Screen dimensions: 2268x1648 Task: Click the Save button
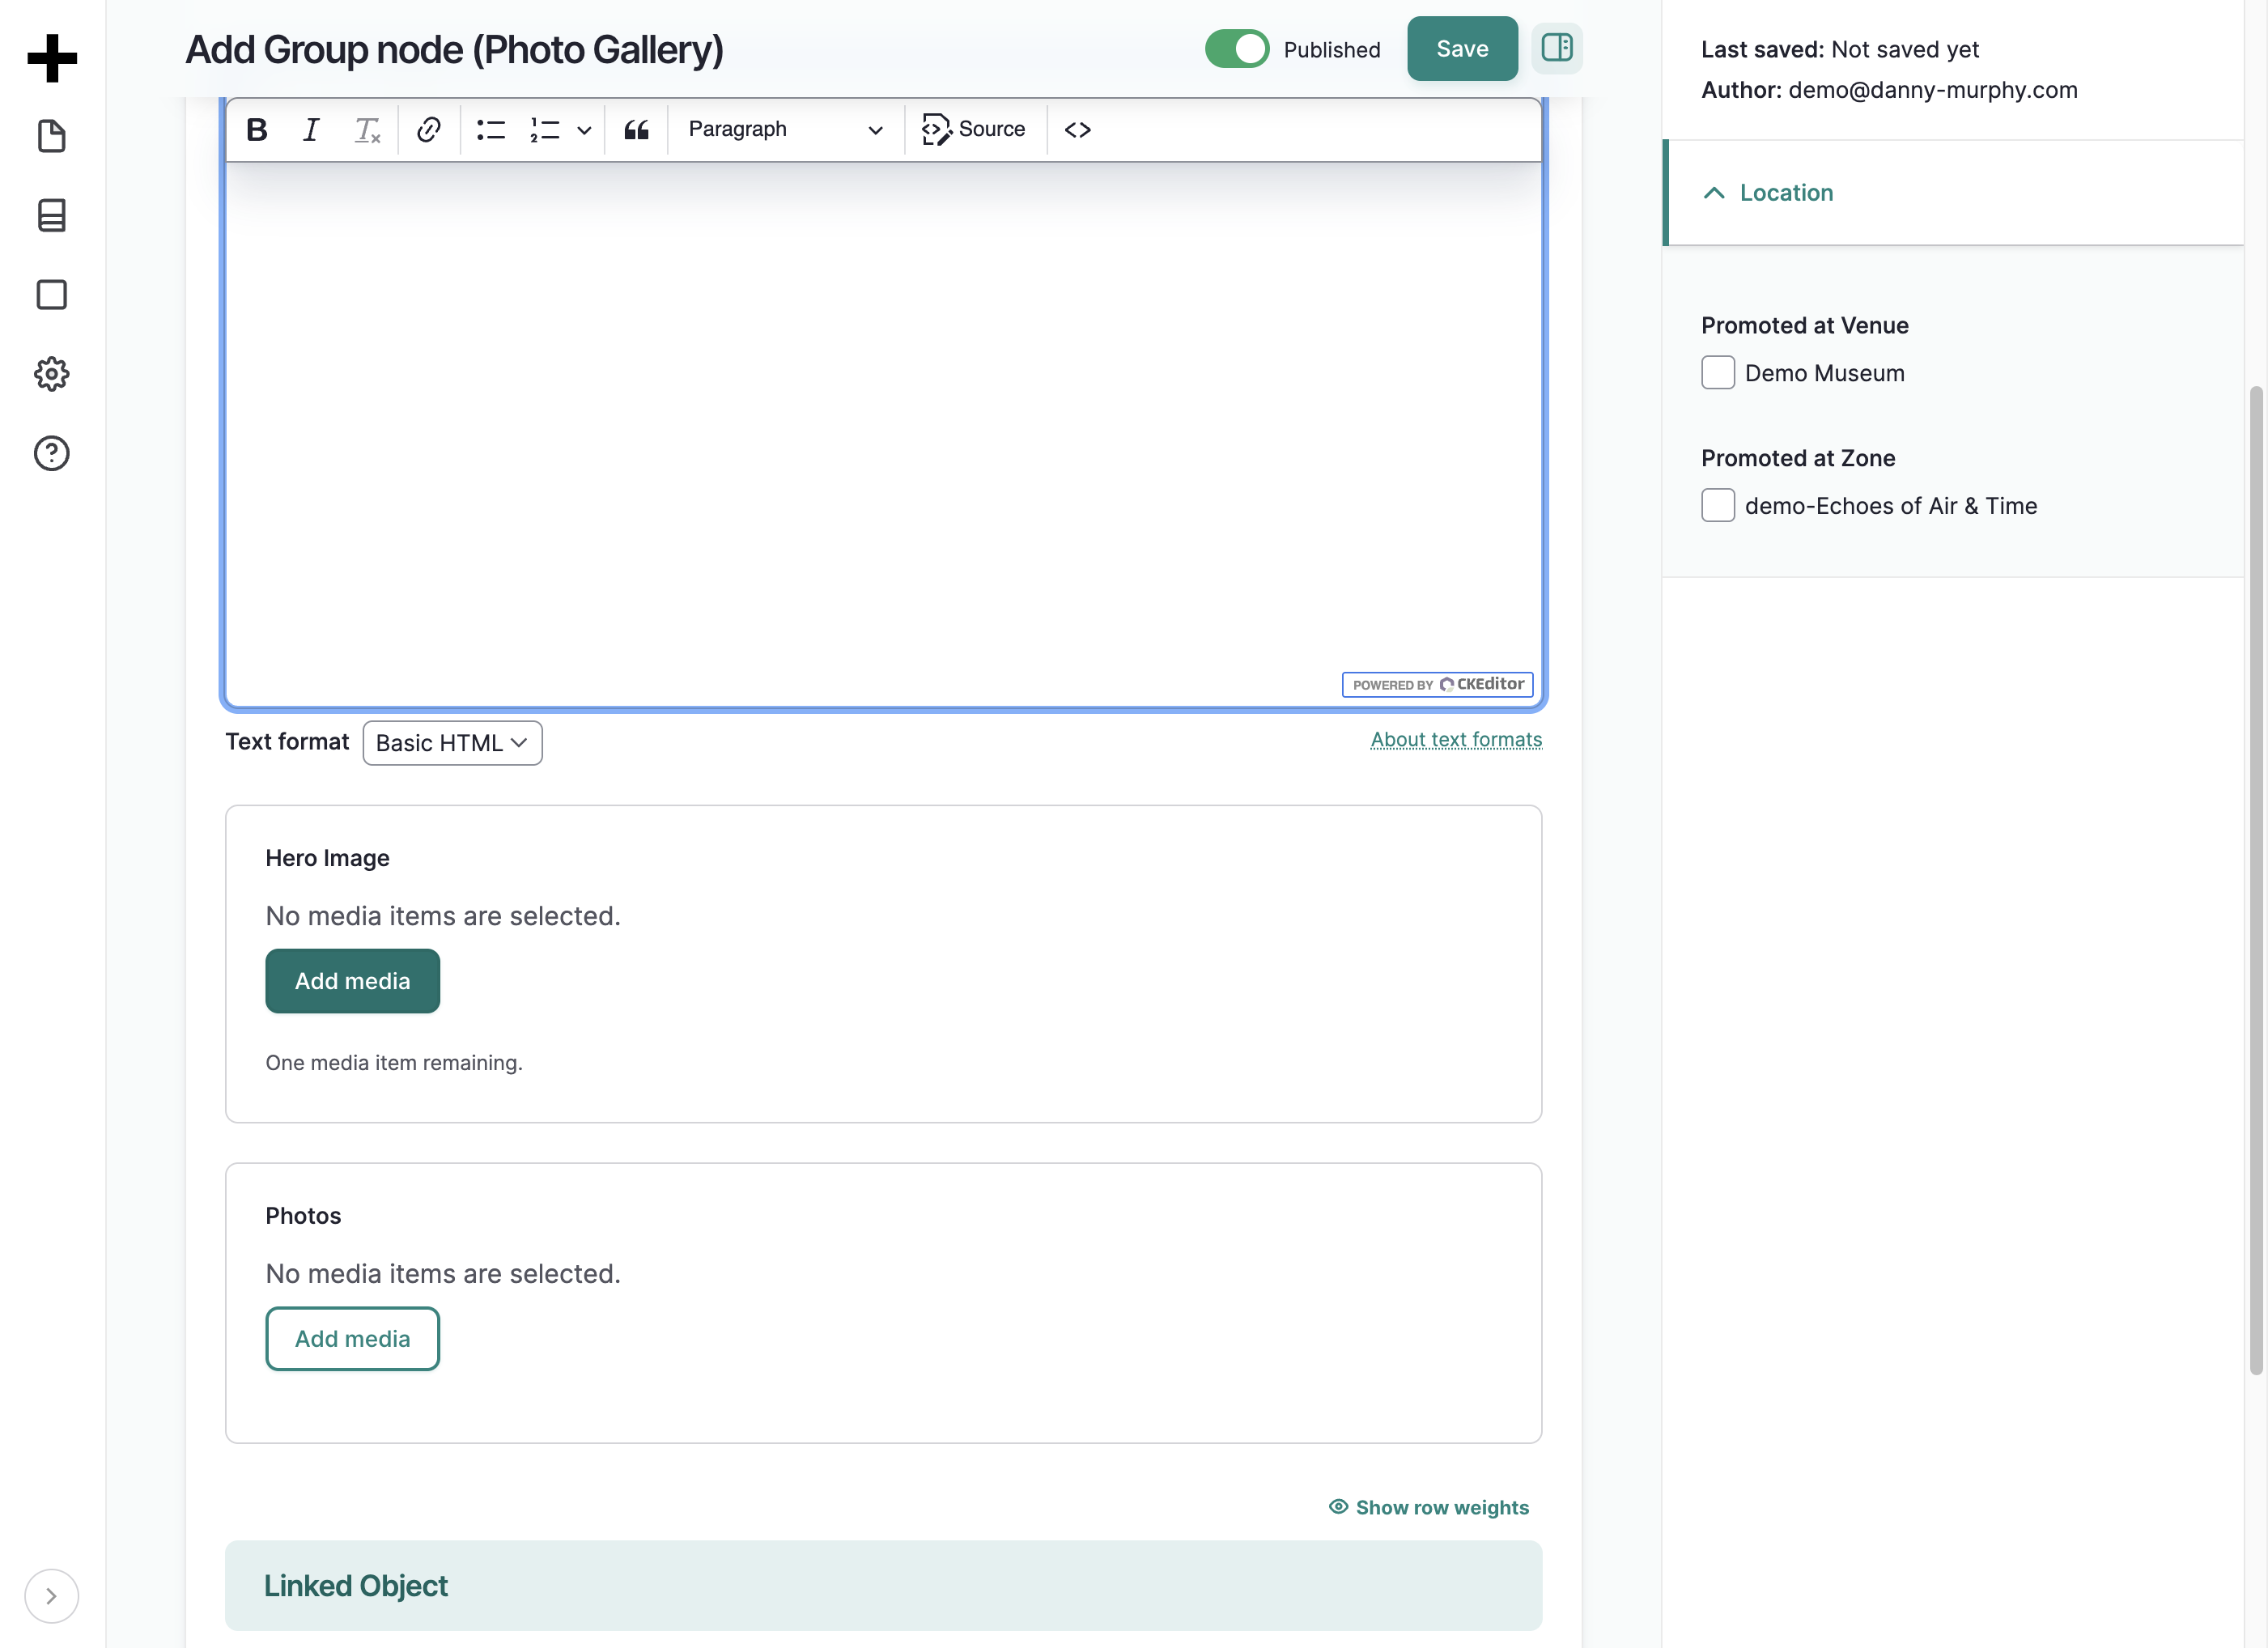coord(1462,49)
